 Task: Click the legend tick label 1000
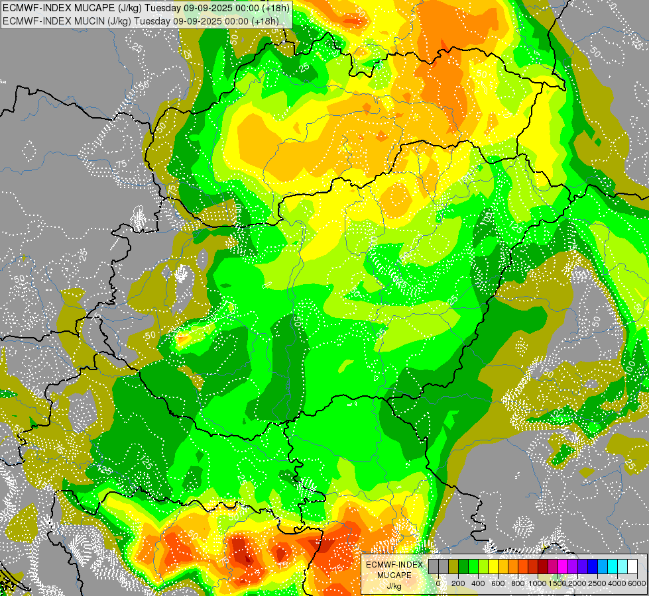coord(538,583)
